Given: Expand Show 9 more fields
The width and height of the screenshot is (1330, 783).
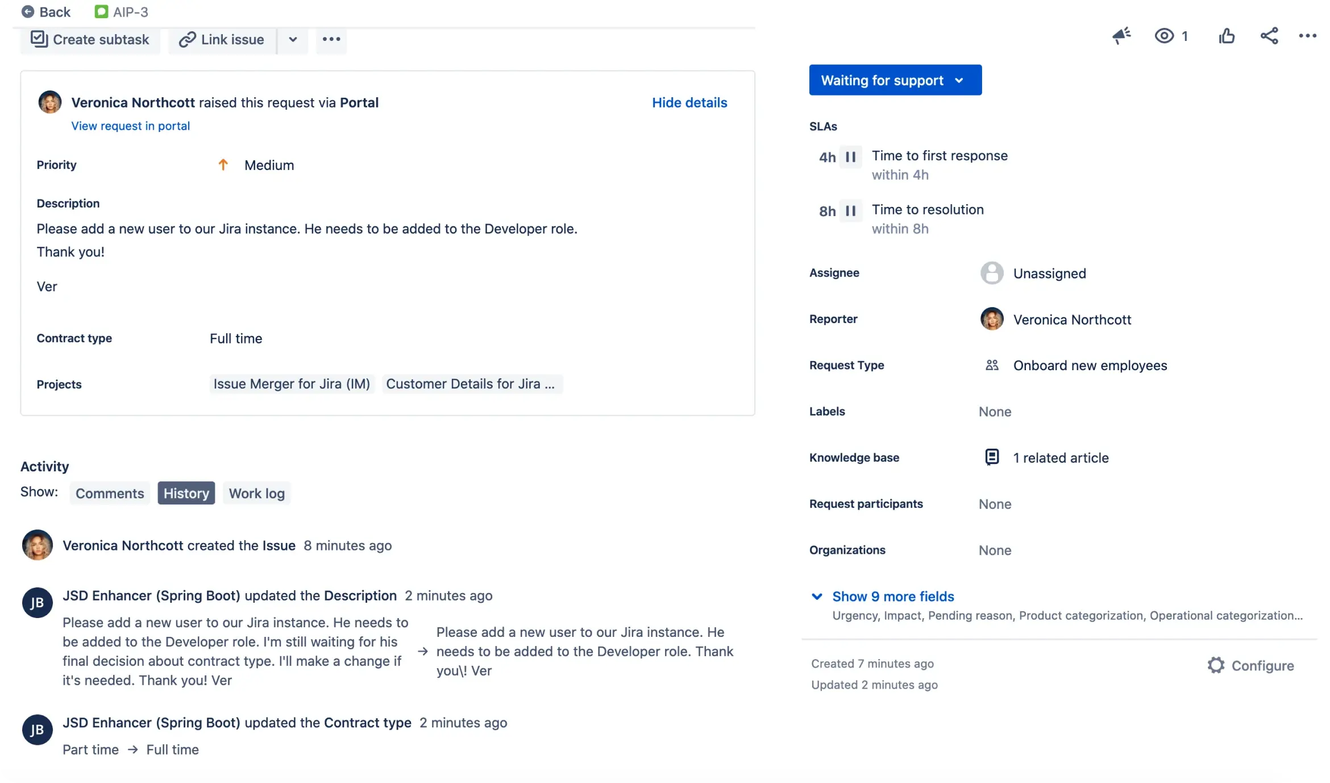Looking at the screenshot, I should point(893,596).
